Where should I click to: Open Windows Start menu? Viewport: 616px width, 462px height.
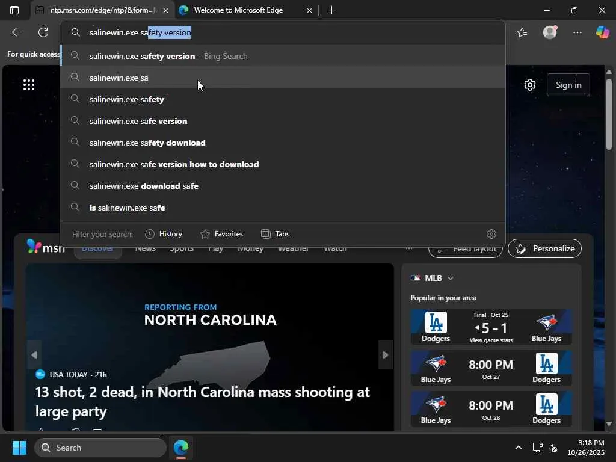tap(19, 448)
